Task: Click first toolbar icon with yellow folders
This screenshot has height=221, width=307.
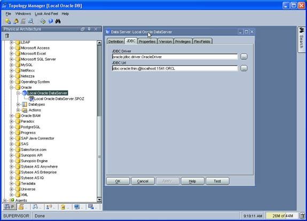Action: coord(8,21)
